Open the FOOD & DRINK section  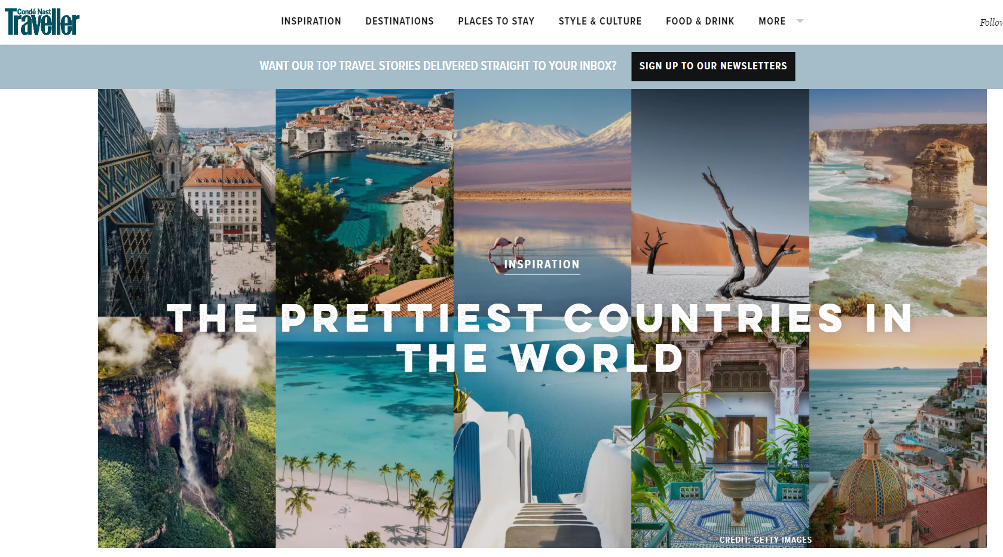pyautogui.click(x=700, y=21)
